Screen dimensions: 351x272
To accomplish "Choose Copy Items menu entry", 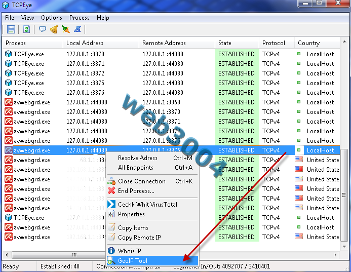I will (152, 227).
